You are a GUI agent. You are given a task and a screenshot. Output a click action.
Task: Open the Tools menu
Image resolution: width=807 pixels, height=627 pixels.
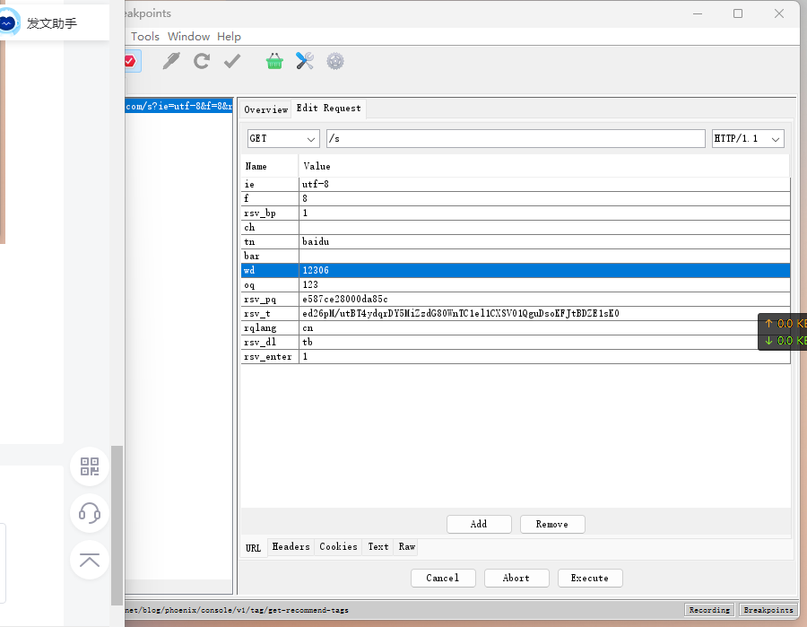pos(144,37)
